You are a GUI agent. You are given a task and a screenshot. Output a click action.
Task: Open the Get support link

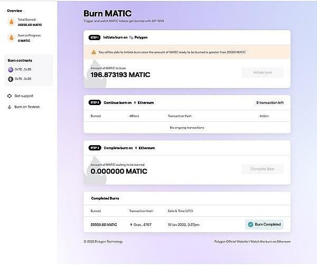click(24, 96)
